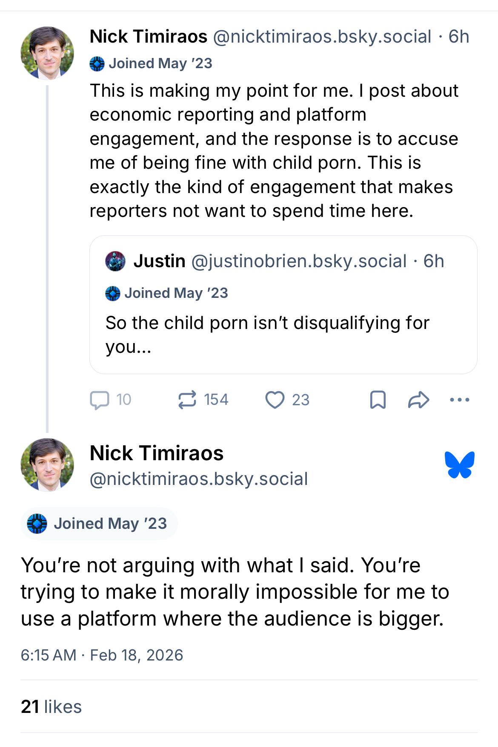Click the badge icon under top author name
498x747 pixels.
pos(97,64)
